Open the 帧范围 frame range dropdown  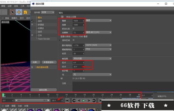92,58
